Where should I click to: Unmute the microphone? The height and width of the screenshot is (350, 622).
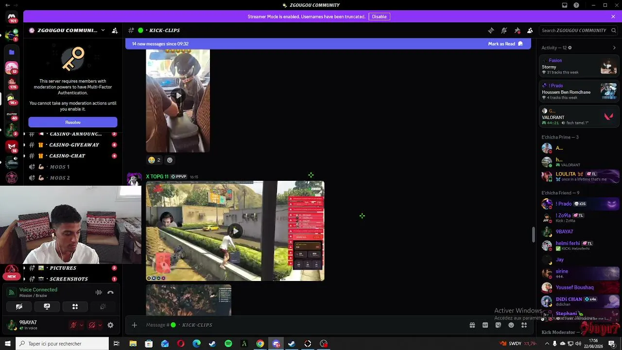click(73, 325)
